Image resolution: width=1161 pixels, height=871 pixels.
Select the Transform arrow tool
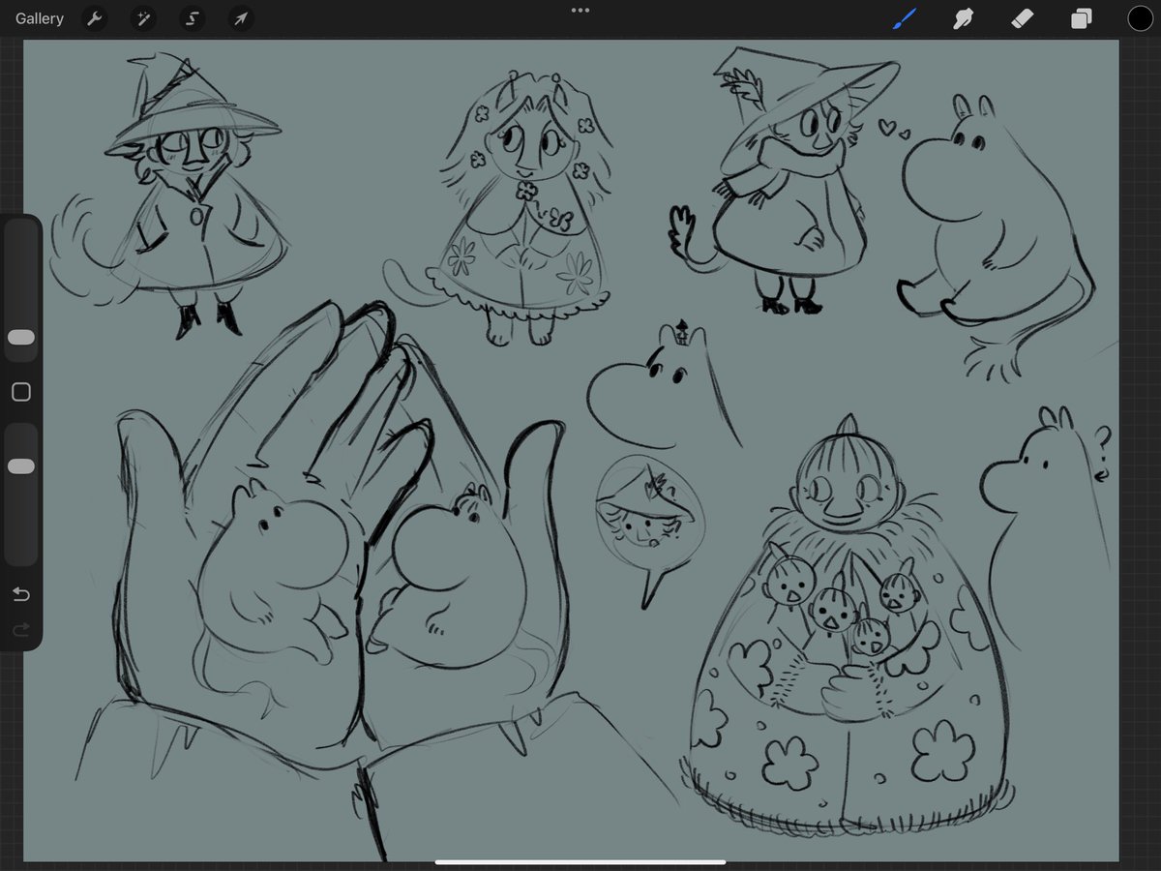(240, 18)
